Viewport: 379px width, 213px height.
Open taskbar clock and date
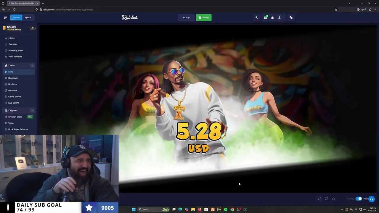point(372,209)
